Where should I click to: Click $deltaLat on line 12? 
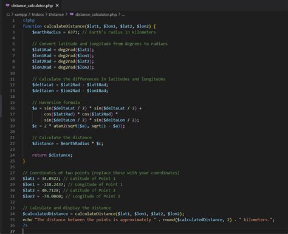[43, 85]
